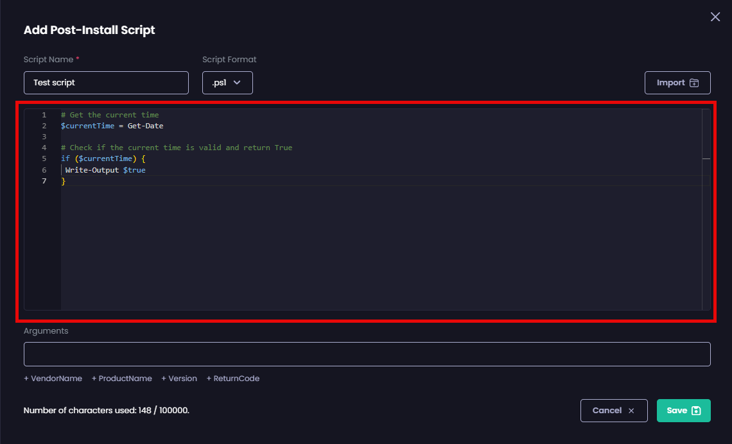
Task: Expand the script format options list
Action: coord(227,82)
